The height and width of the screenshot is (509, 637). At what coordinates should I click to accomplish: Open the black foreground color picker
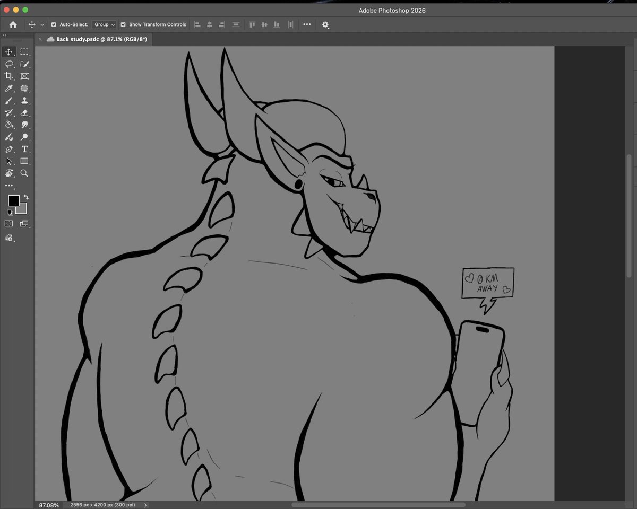[14, 200]
